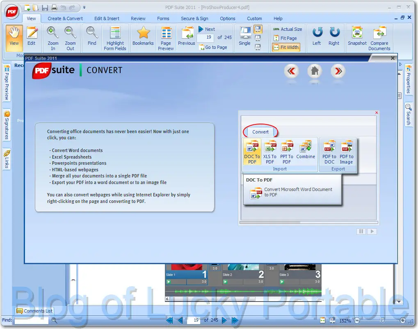The width and height of the screenshot is (418, 329).
Task: Open the Create & Convert tab
Action: pos(65,18)
